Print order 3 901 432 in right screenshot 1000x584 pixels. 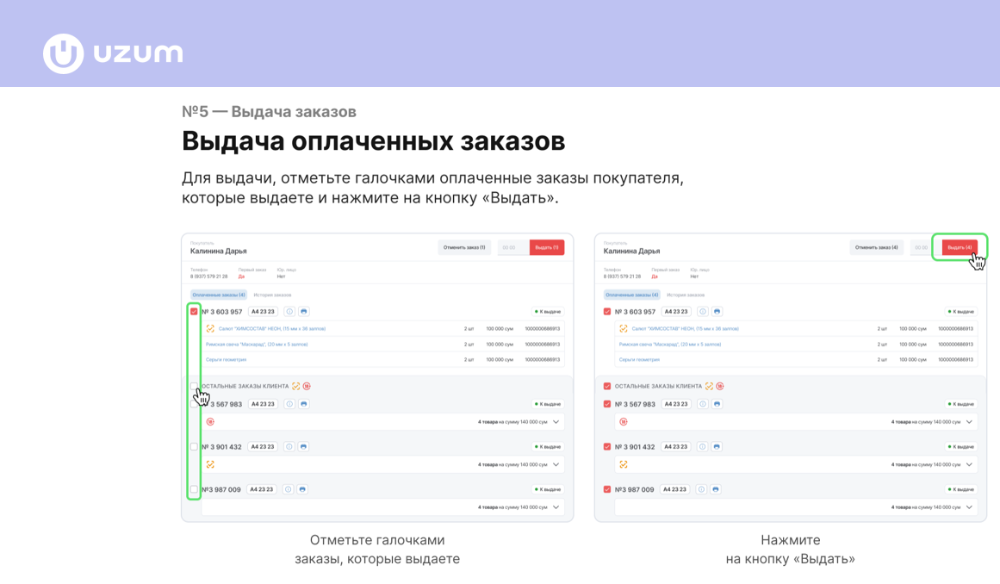[717, 447]
